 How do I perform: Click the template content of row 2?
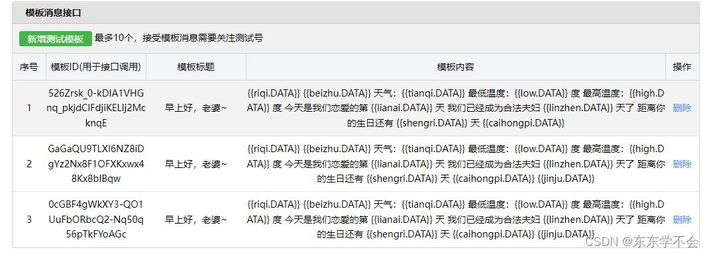click(456, 164)
